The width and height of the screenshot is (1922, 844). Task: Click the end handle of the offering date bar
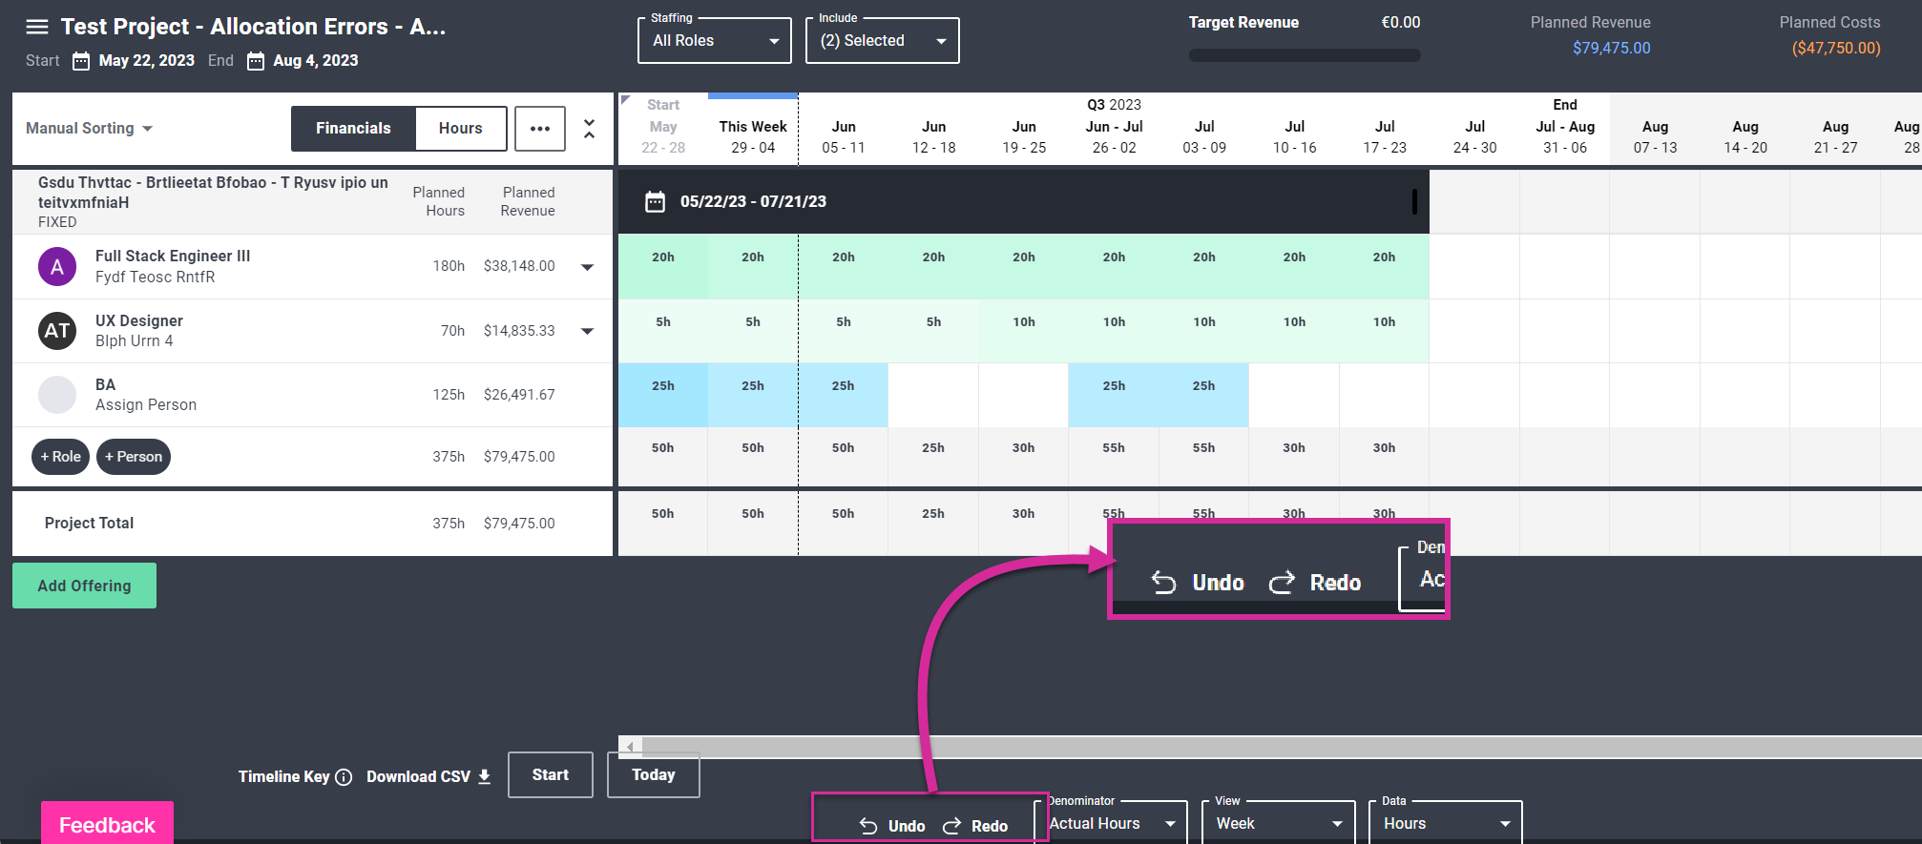pyautogui.click(x=1414, y=201)
